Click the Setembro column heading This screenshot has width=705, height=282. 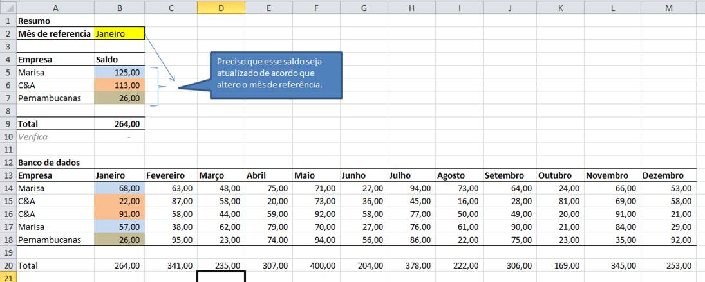point(510,175)
